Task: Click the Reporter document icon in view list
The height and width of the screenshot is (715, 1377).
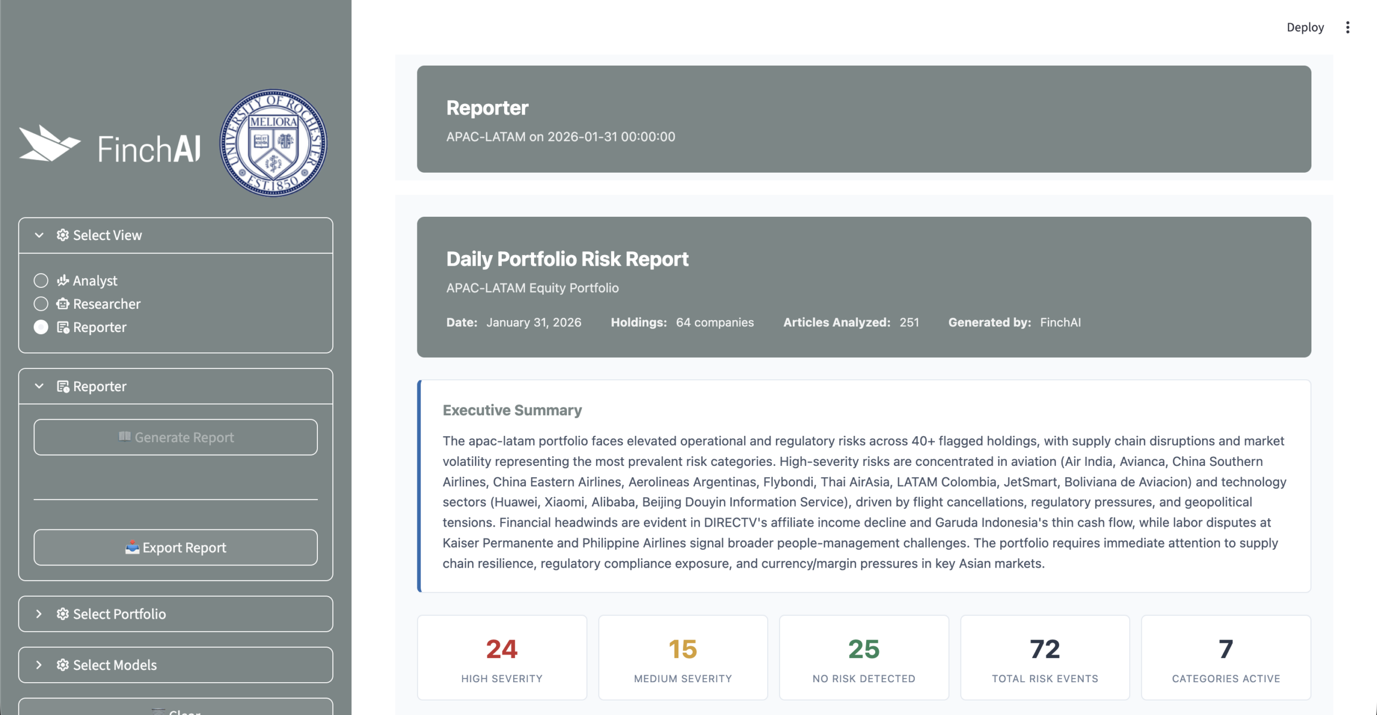Action: point(63,327)
